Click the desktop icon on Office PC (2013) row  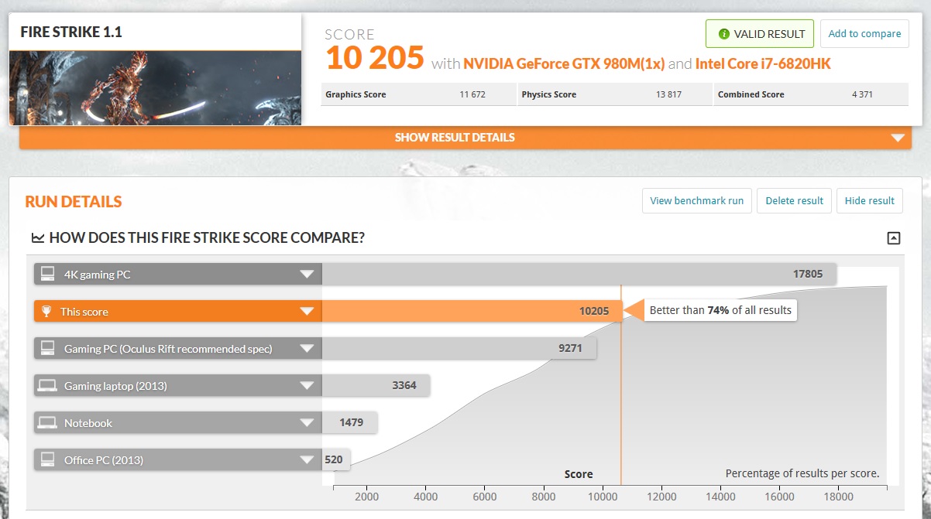(48, 459)
